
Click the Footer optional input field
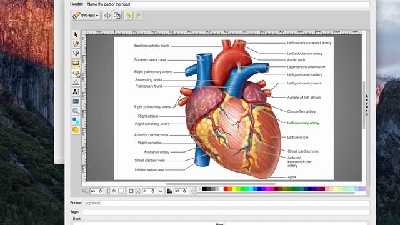click(x=226, y=203)
